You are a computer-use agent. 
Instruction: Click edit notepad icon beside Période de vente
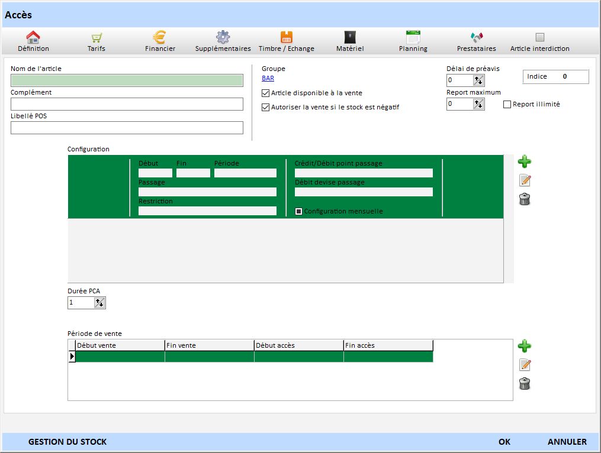tap(524, 365)
